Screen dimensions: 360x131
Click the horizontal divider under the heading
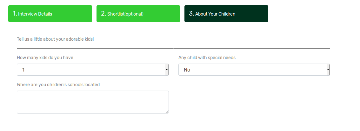tap(173, 48)
